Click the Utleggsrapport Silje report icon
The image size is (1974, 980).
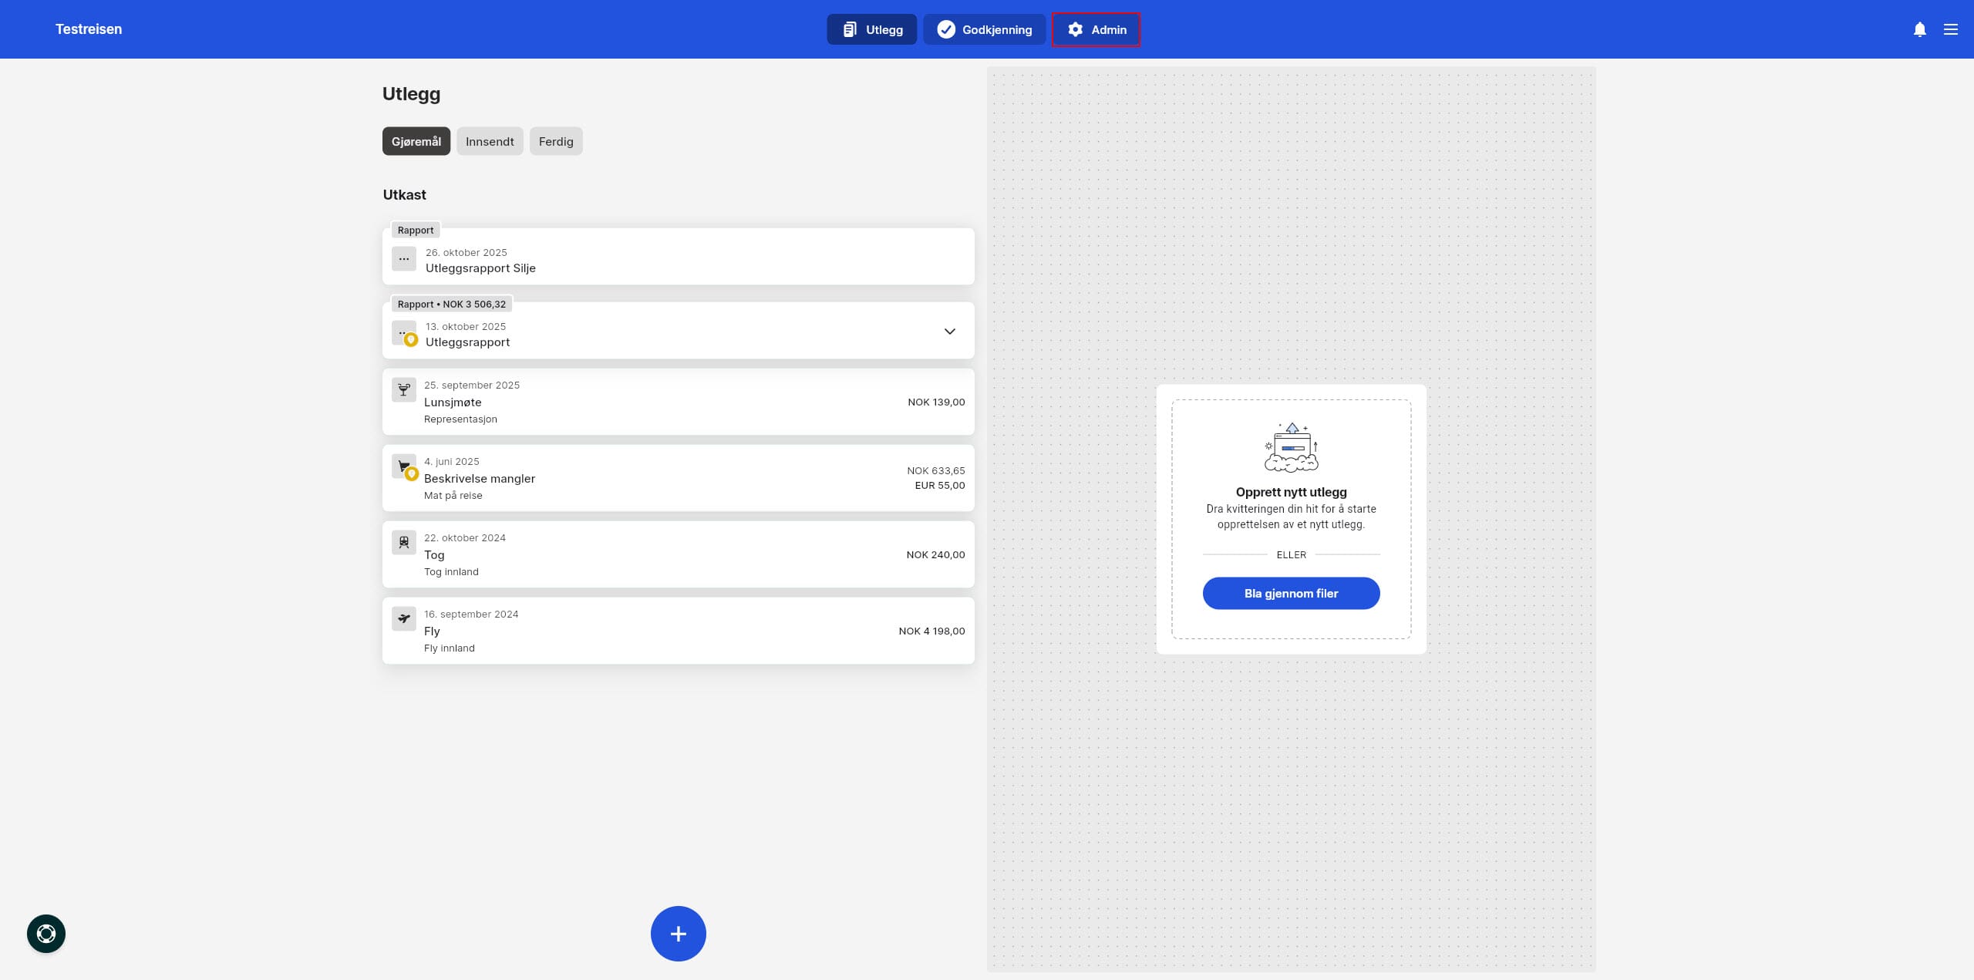coord(403,259)
